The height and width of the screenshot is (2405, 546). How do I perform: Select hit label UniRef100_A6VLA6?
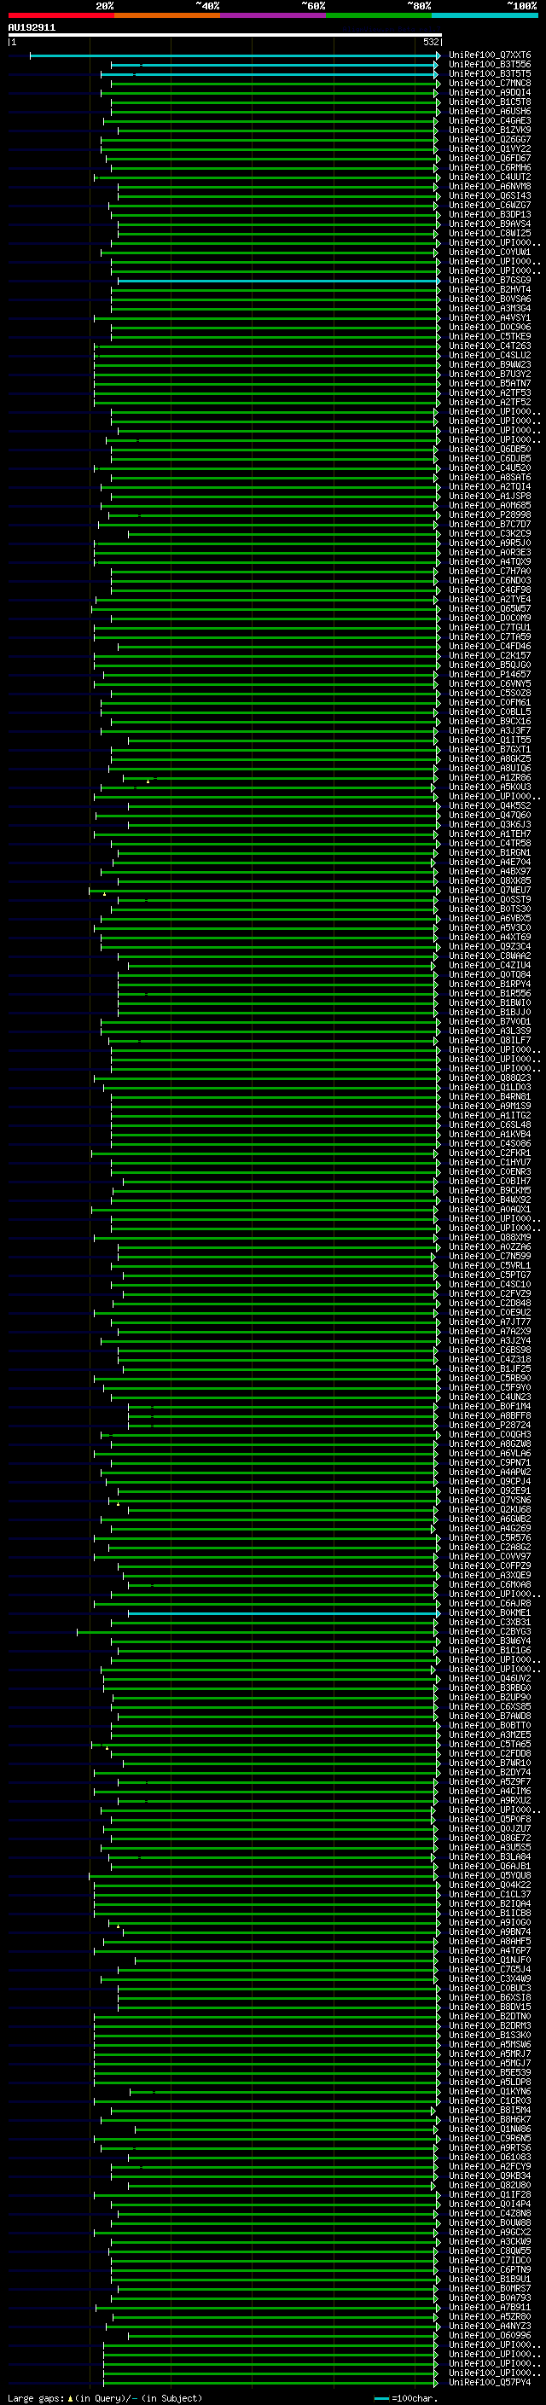pyautogui.click(x=490, y=1454)
